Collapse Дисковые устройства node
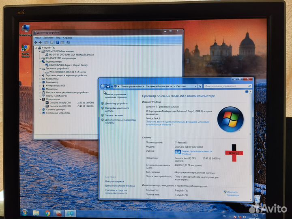Viewport: 292px width, 219px height. (40, 69)
